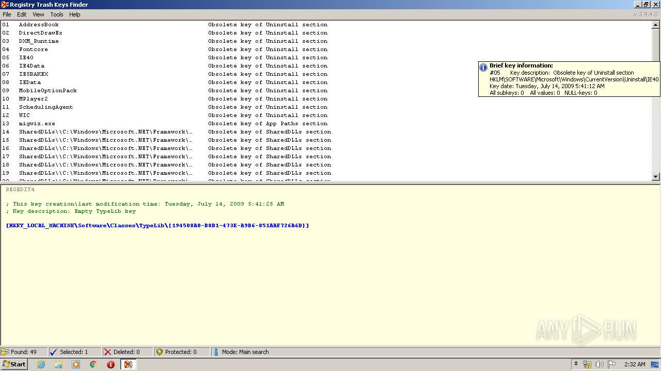Select the AddressBook row

click(326, 25)
